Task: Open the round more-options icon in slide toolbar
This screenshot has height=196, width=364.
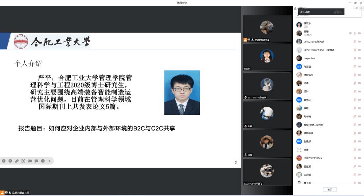Action: (x=43, y=161)
